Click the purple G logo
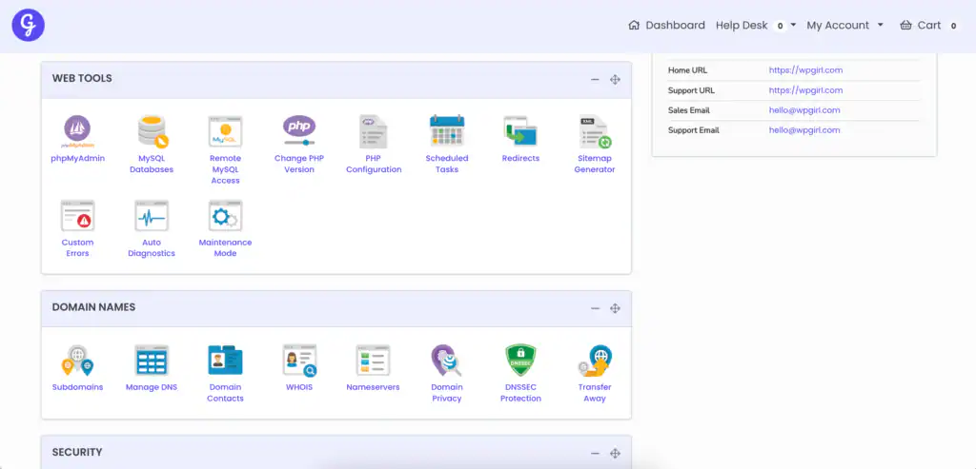 click(28, 26)
